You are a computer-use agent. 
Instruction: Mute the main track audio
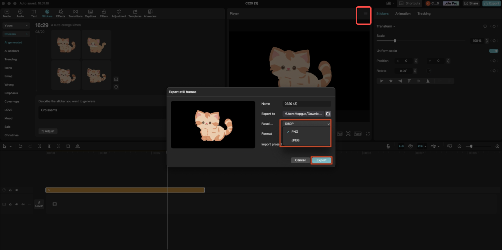click(x=23, y=204)
